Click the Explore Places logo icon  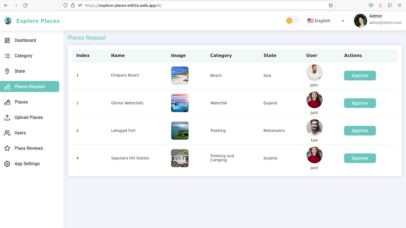8,21
